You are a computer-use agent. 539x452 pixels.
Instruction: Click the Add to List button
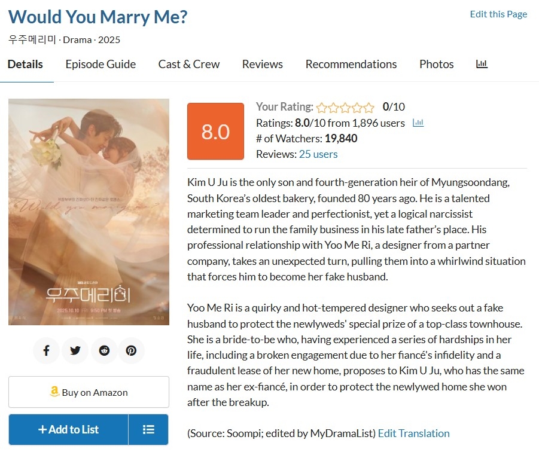(x=69, y=429)
